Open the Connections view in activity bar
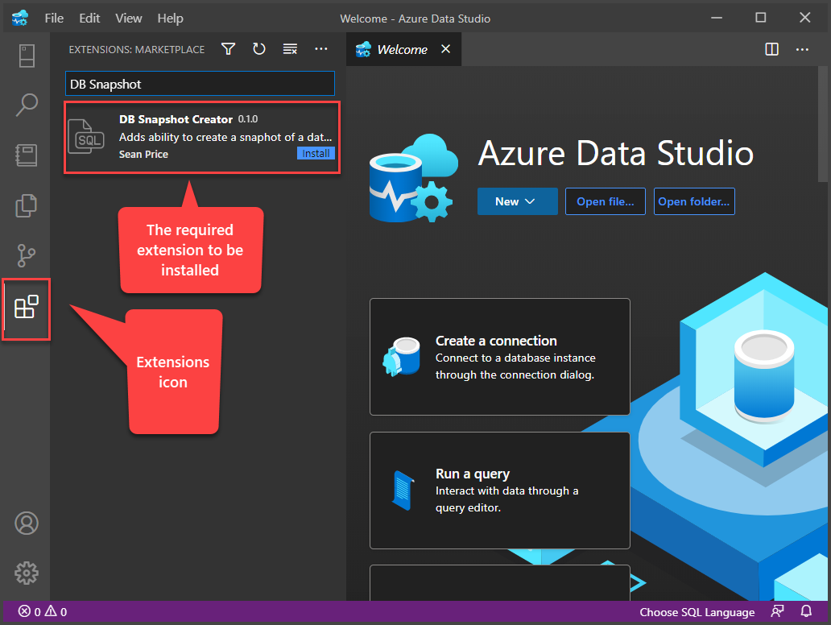831x625 pixels. [x=26, y=56]
